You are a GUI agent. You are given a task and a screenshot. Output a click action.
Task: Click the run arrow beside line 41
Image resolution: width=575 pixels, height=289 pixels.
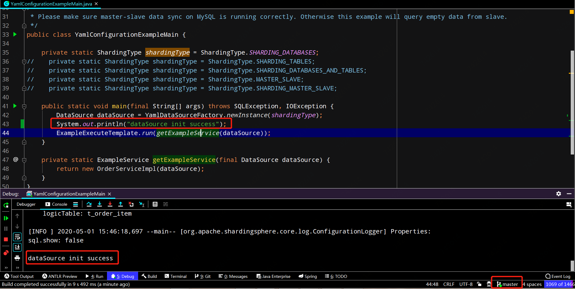click(15, 106)
